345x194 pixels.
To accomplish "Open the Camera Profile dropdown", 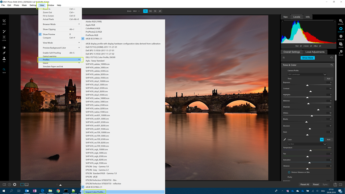I will pos(307,74).
